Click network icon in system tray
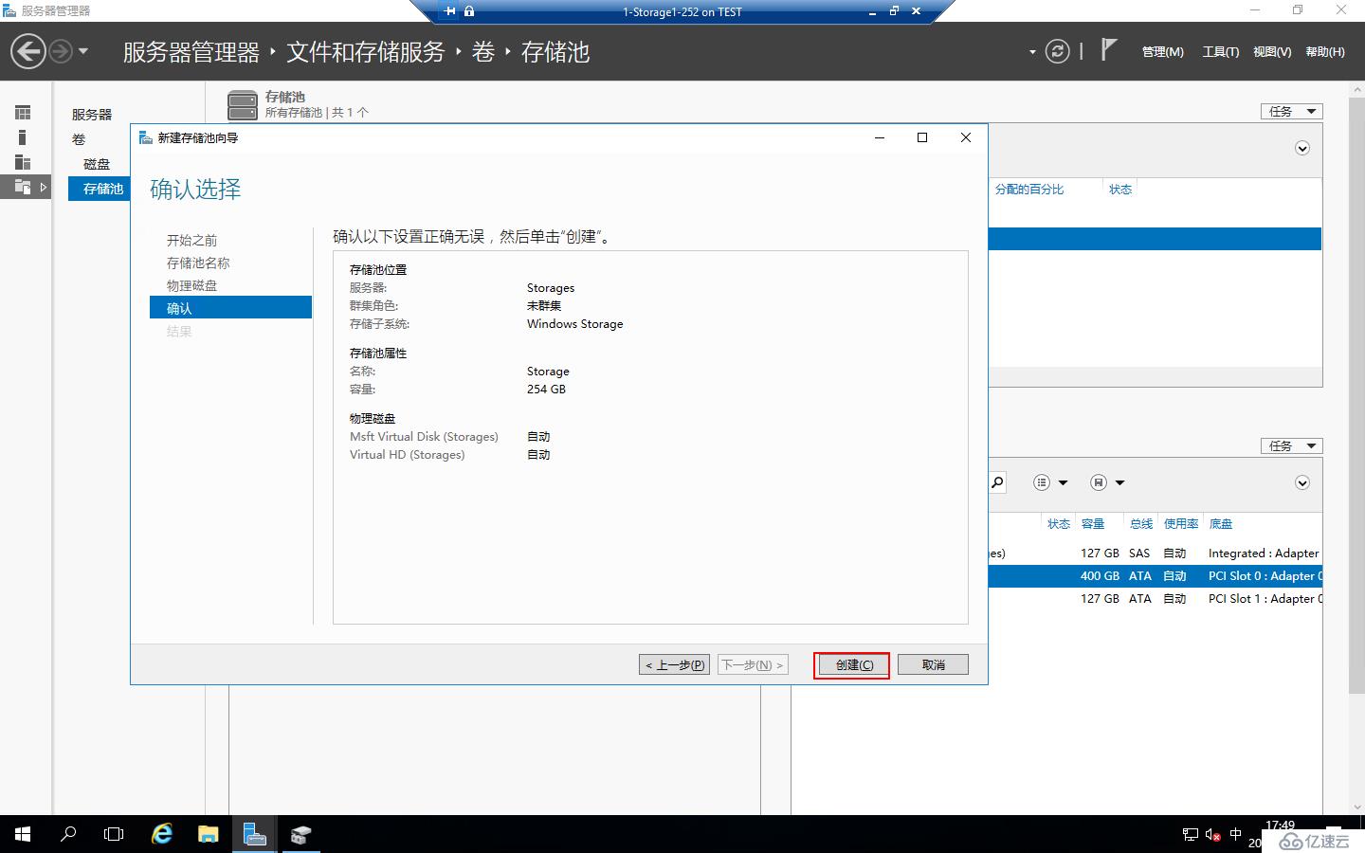The width and height of the screenshot is (1365, 853). pyautogui.click(x=1191, y=835)
